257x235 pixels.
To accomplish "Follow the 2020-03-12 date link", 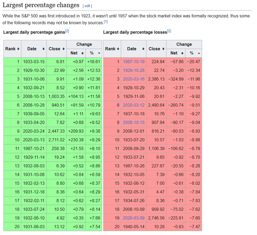I will pyautogui.click(x=134, y=105).
